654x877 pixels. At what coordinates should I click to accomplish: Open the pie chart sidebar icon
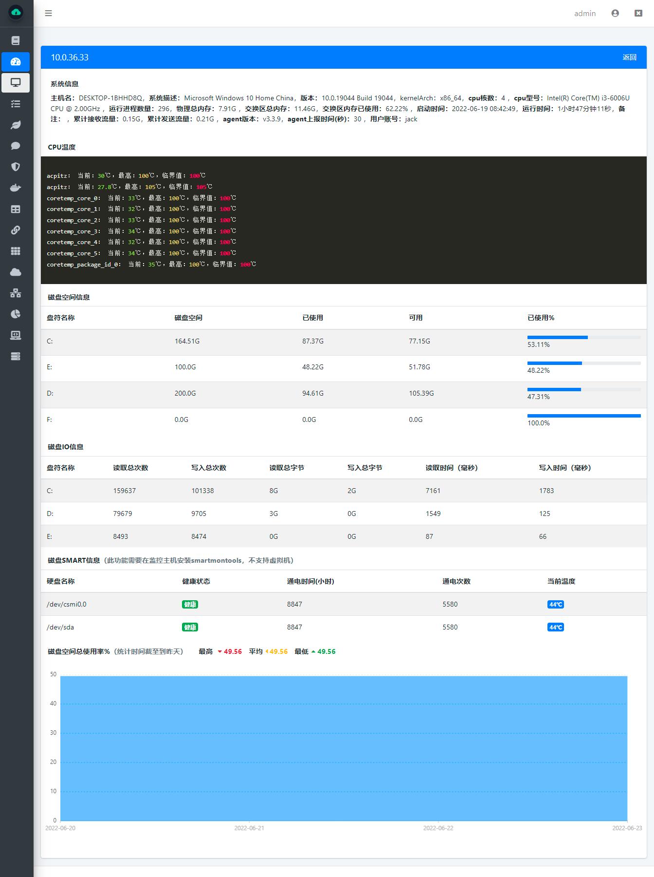pos(16,314)
